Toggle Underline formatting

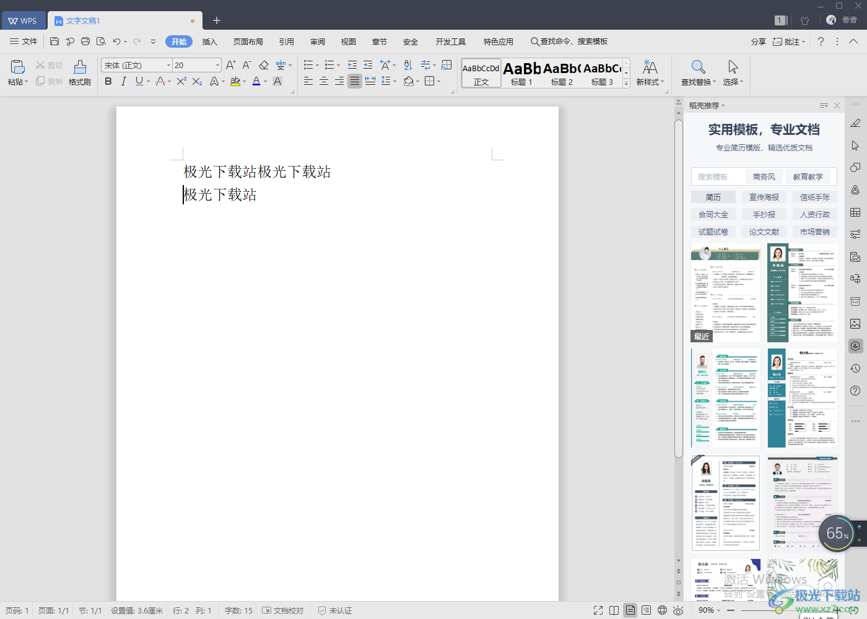tap(139, 81)
